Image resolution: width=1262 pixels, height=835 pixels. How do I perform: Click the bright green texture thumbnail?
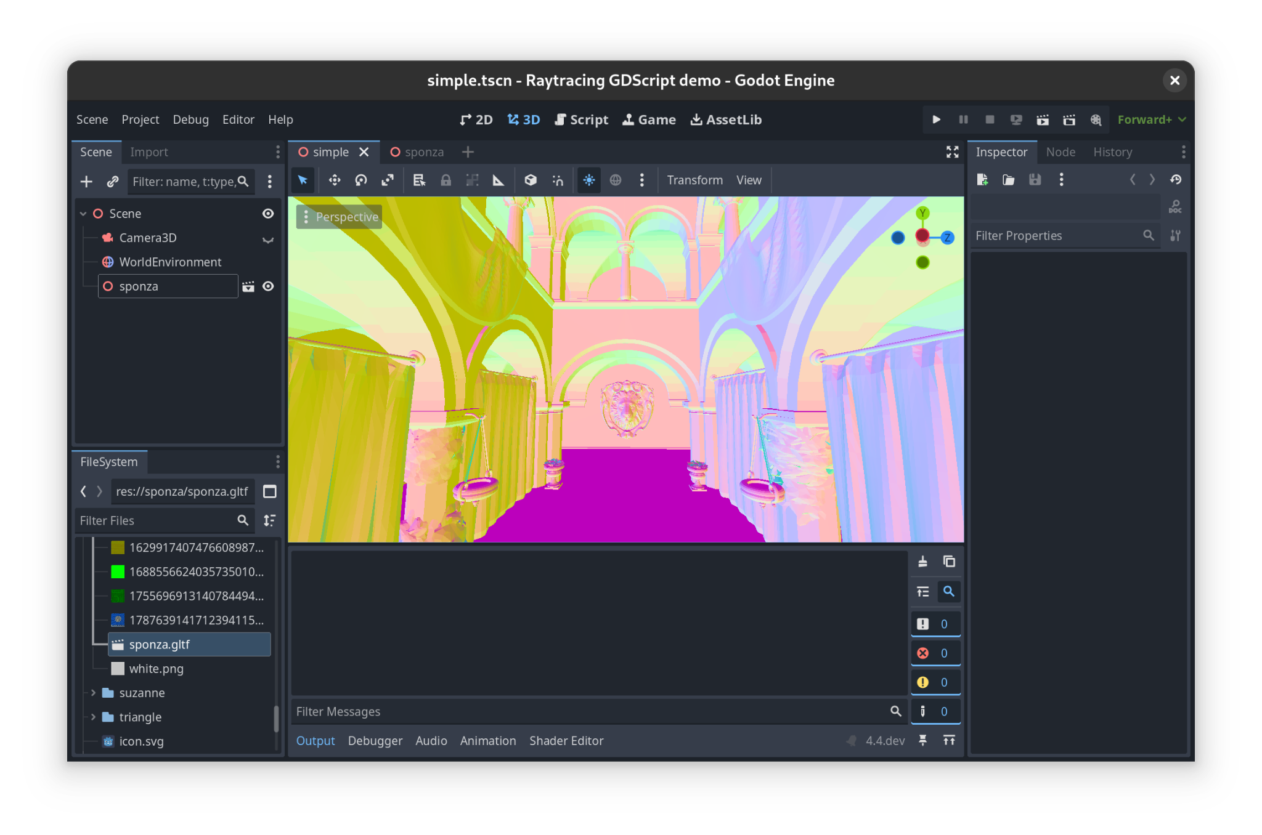click(x=118, y=572)
